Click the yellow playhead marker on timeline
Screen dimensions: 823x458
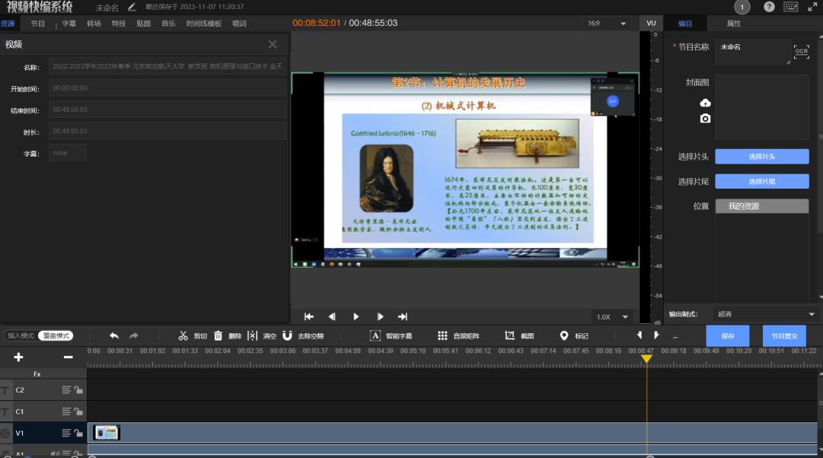click(x=647, y=358)
